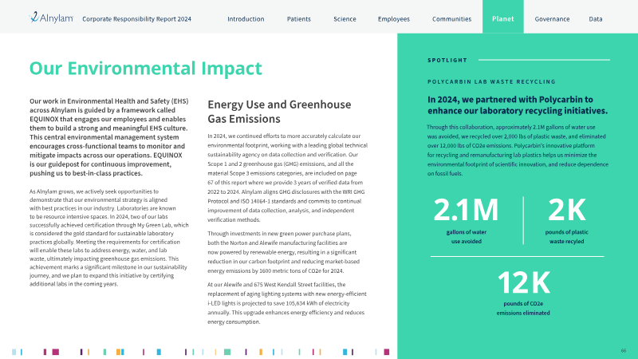
Task: Click the '2.1M' statistic
Action: [466, 210]
